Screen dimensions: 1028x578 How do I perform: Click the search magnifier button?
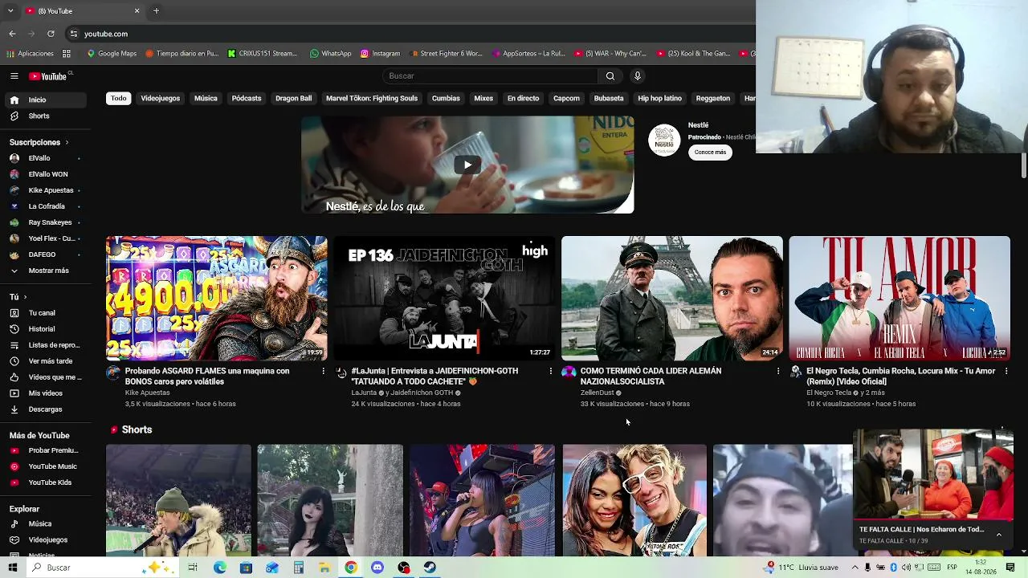610,76
